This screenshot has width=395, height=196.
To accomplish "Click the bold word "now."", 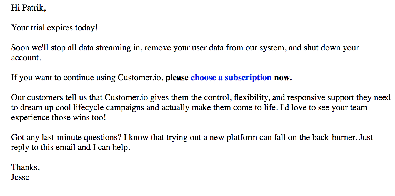I will [283, 78].
